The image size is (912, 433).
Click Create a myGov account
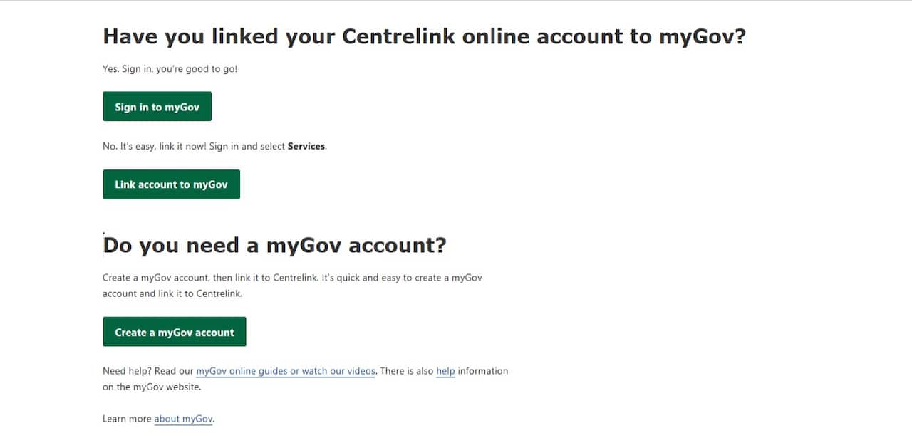pyautogui.click(x=174, y=332)
